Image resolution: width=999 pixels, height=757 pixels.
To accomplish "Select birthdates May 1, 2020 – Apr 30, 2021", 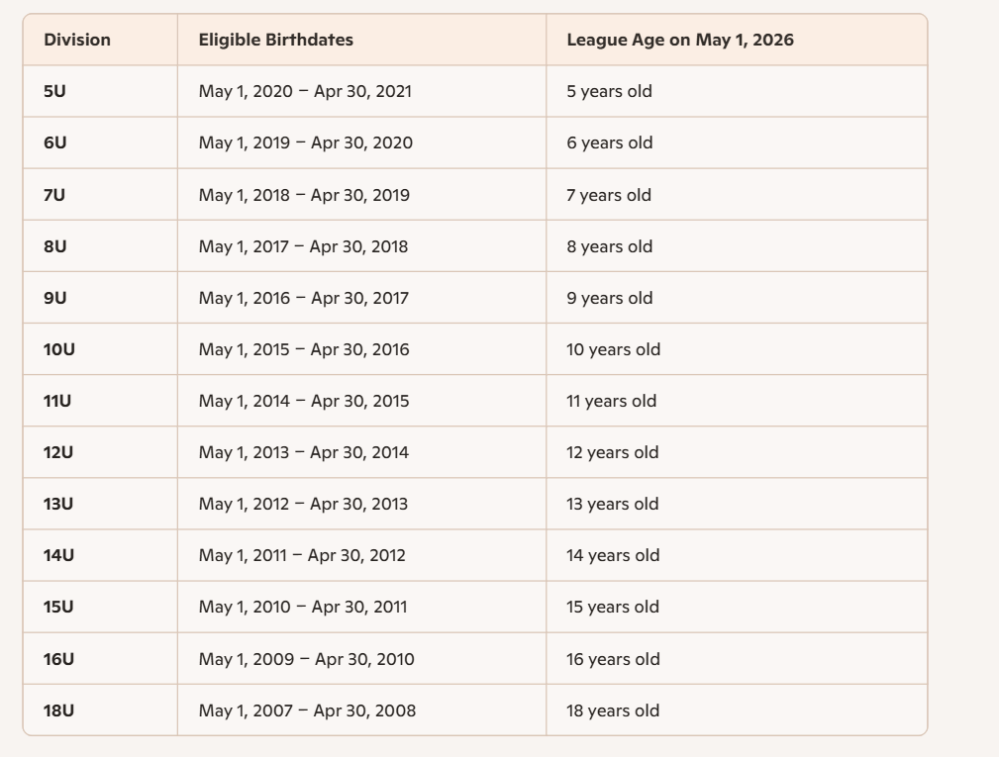I will point(305,92).
